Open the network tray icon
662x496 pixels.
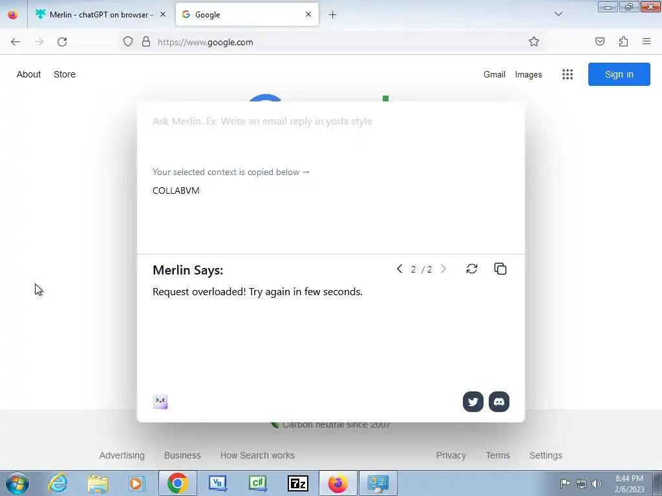point(581,483)
